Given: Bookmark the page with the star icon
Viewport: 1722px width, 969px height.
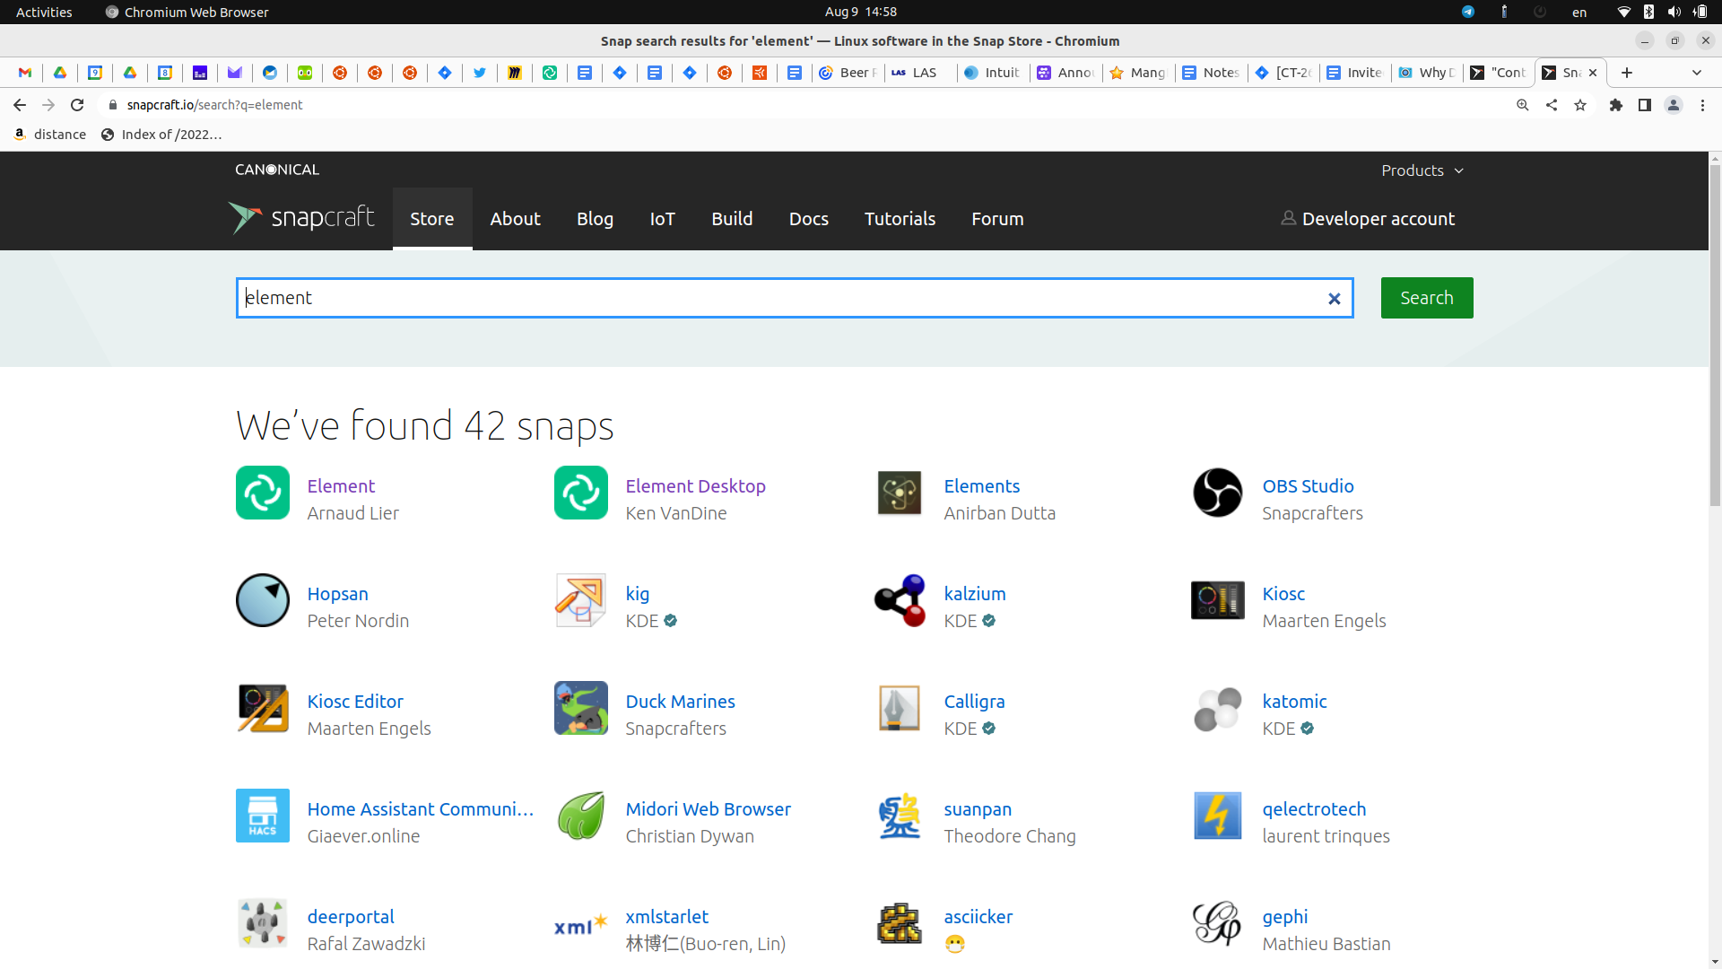Looking at the screenshot, I should coord(1580,105).
